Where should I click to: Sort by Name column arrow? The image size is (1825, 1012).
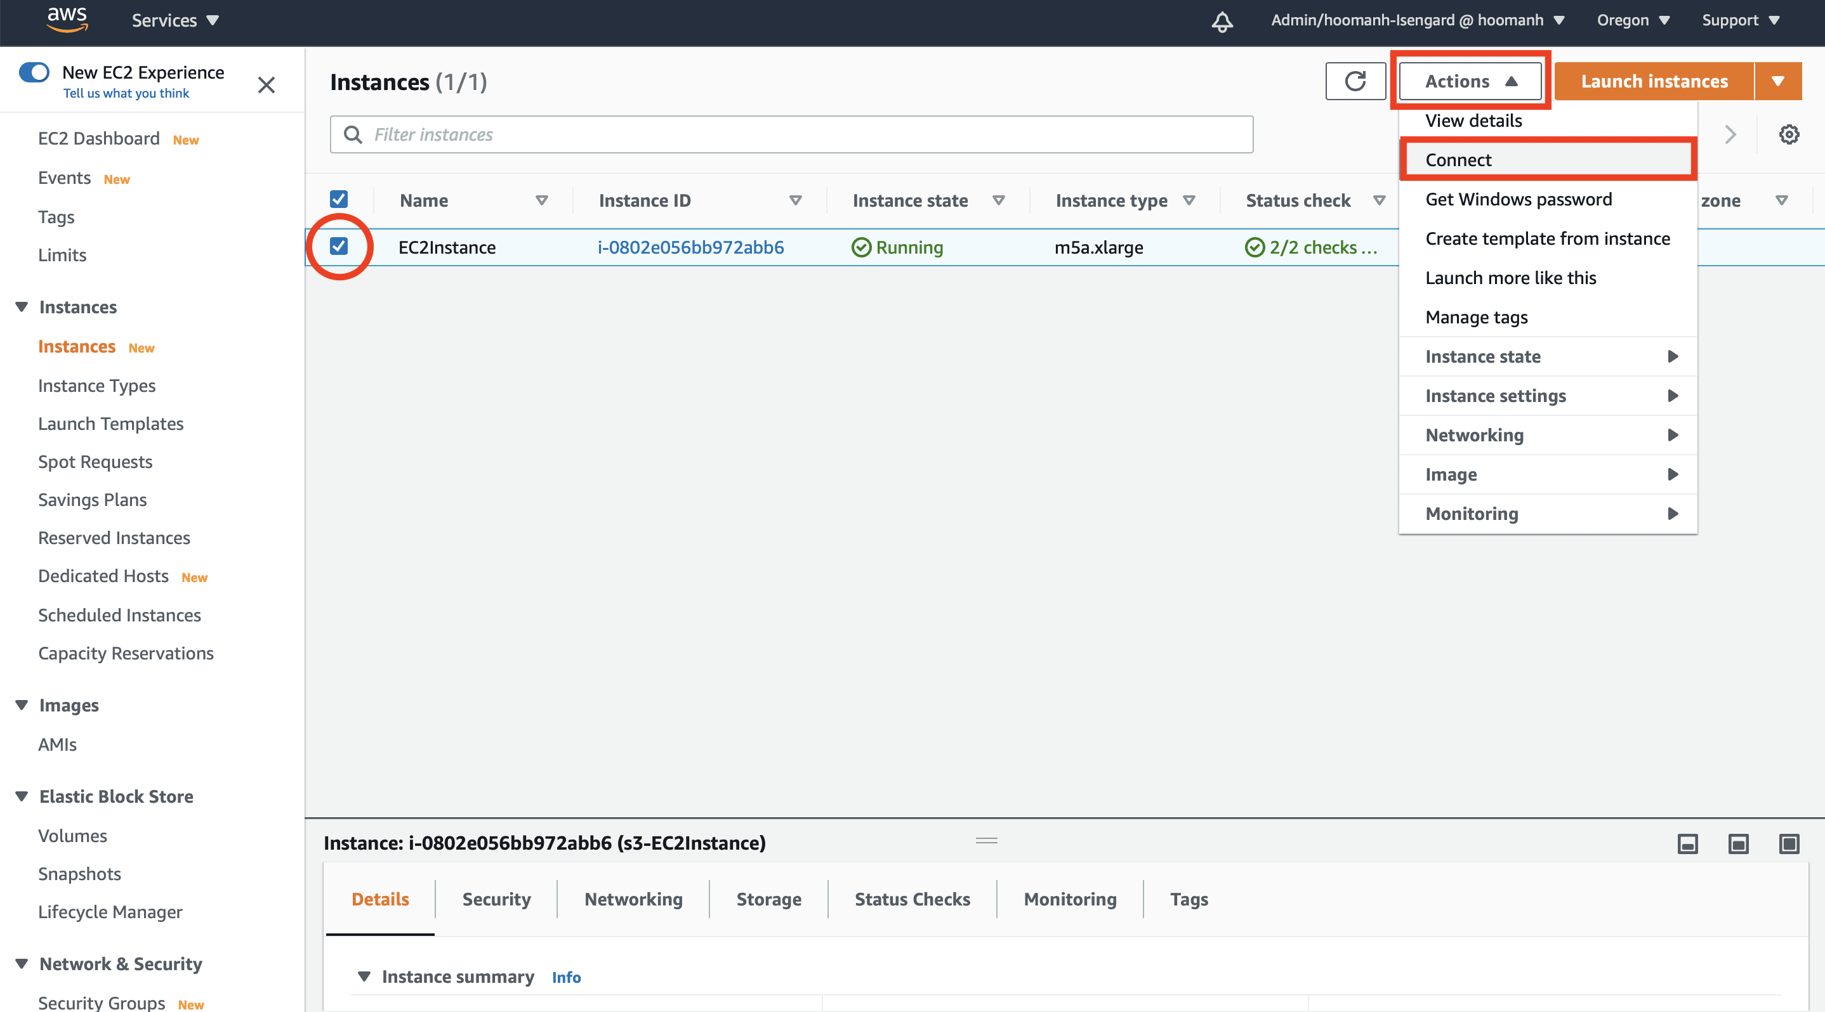point(542,200)
